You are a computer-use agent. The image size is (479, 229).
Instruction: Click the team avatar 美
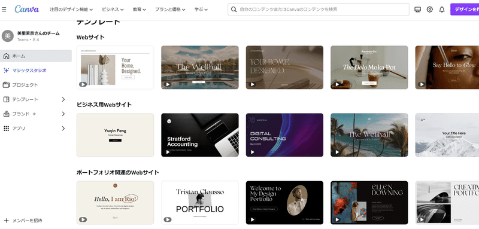(8, 36)
